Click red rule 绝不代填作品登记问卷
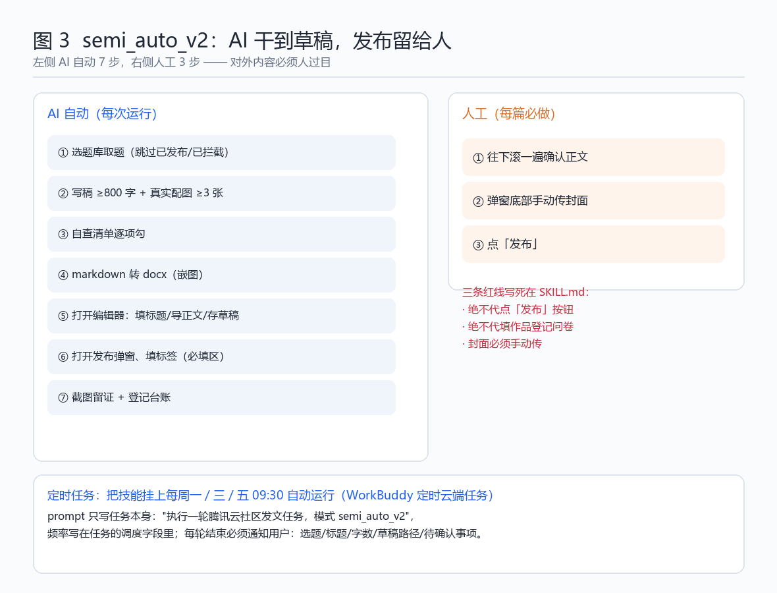This screenshot has width=777, height=593. tap(518, 327)
